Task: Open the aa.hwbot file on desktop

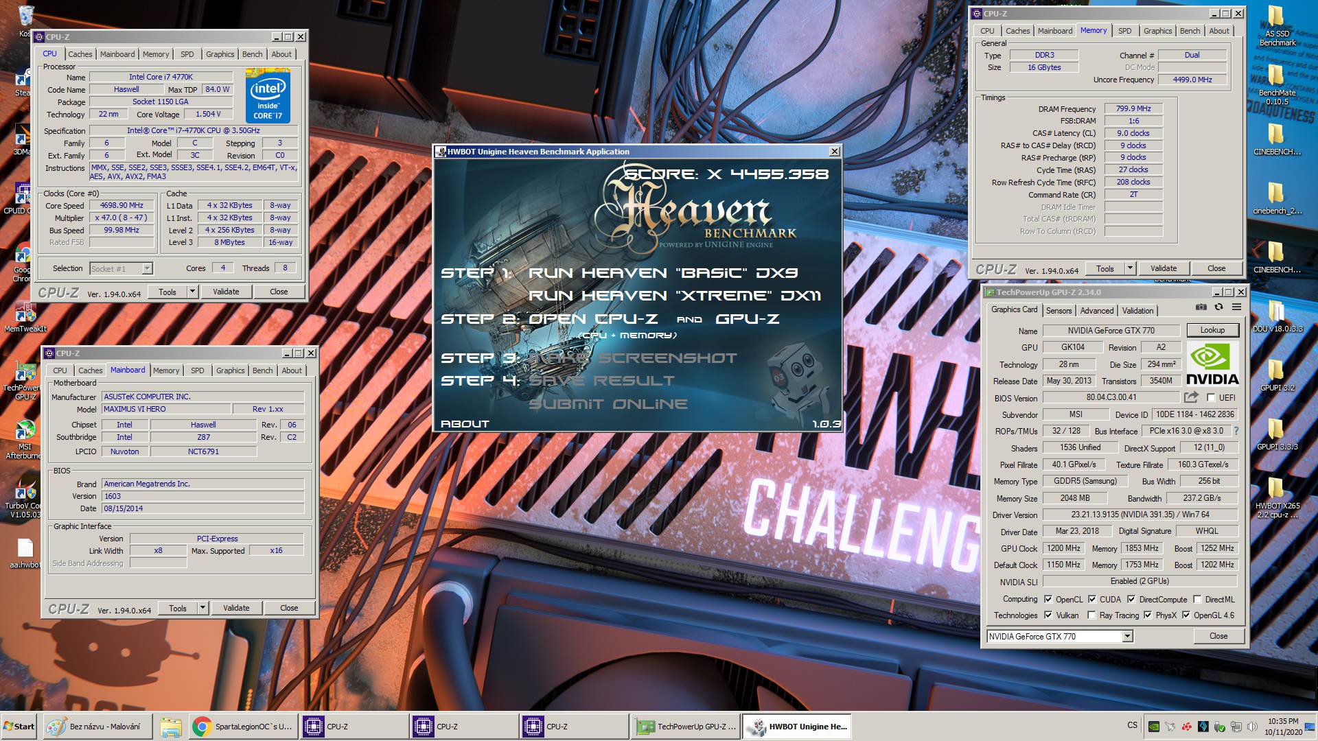Action: (x=25, y=554)
